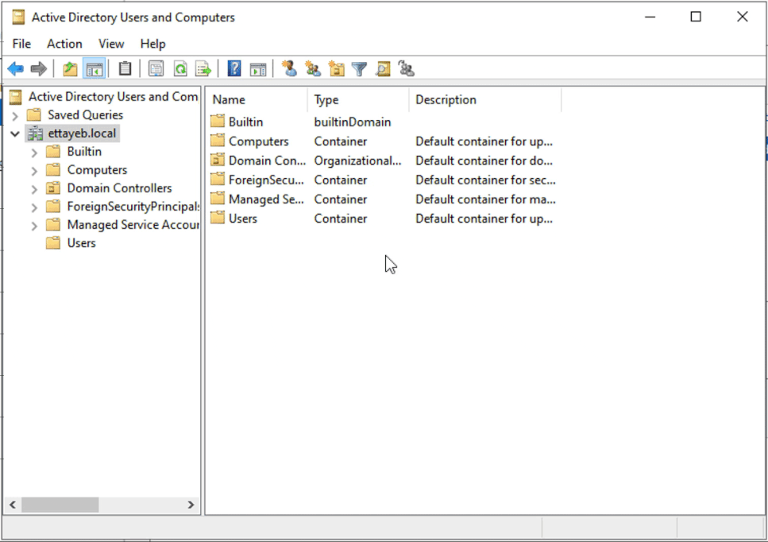Click the Builtin folder icon in the list pane
The image size is (768, 542).
point(218,121)
